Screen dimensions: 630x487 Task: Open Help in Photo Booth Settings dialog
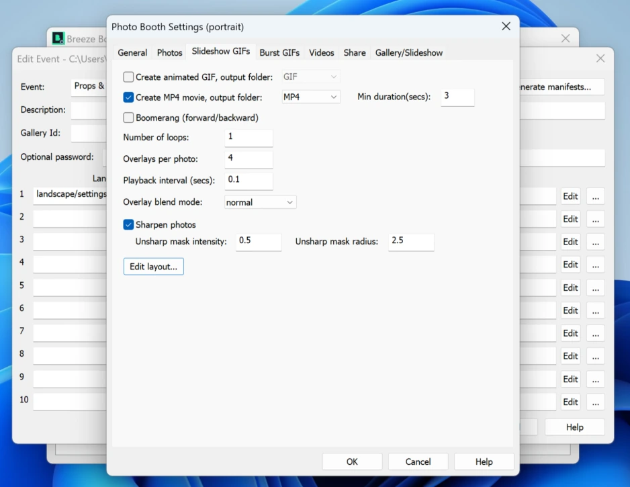point(484,461)
